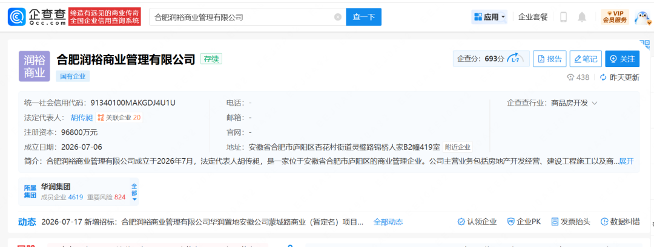Click the 查一下 search button

pyautogui.click(x=364, y=17)
